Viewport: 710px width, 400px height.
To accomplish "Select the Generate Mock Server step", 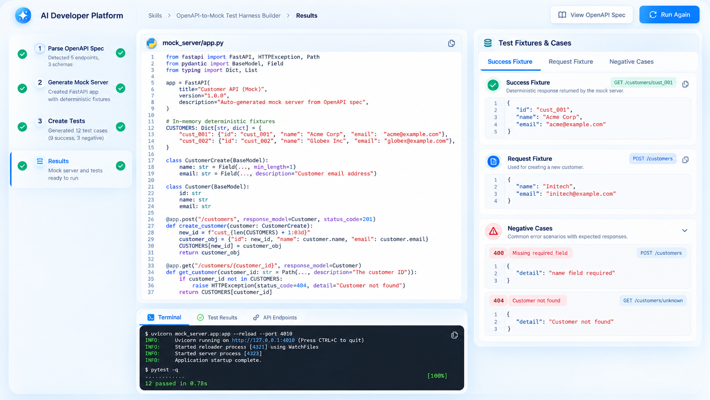I will 71,90.
